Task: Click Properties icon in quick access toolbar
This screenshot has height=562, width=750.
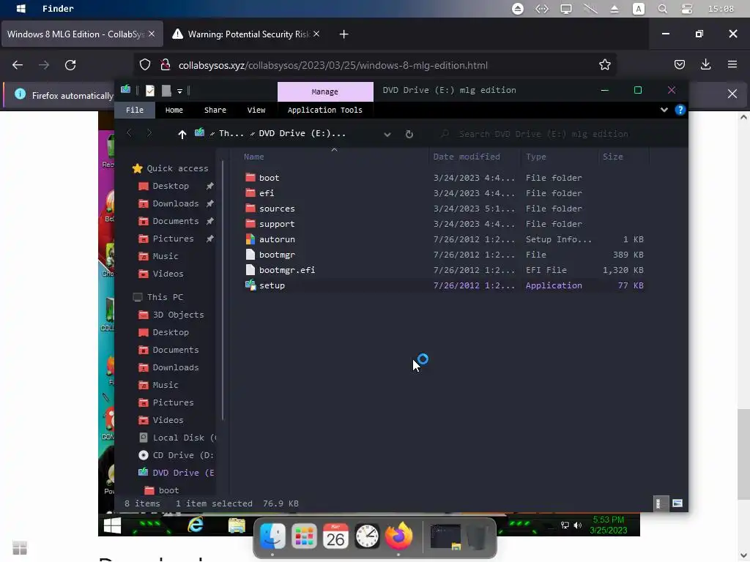Action: click(149, 90)
